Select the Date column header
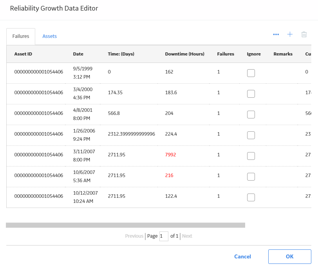 point(78,54)
